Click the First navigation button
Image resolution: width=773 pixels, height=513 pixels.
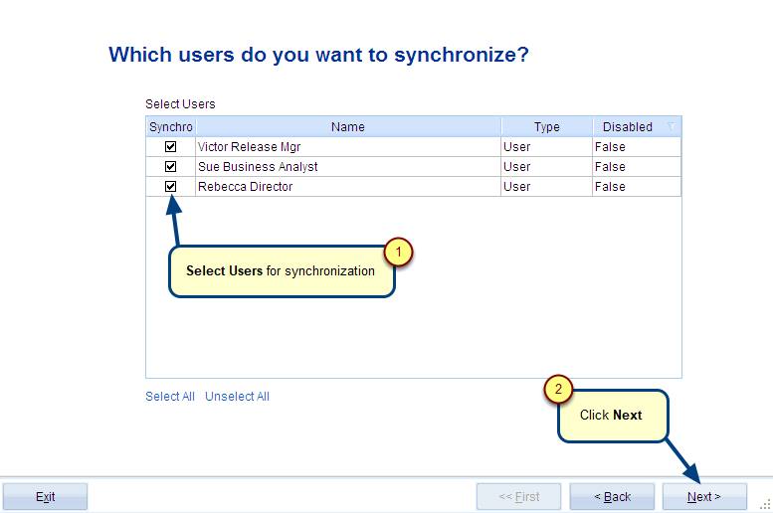[x=518, y=496]
